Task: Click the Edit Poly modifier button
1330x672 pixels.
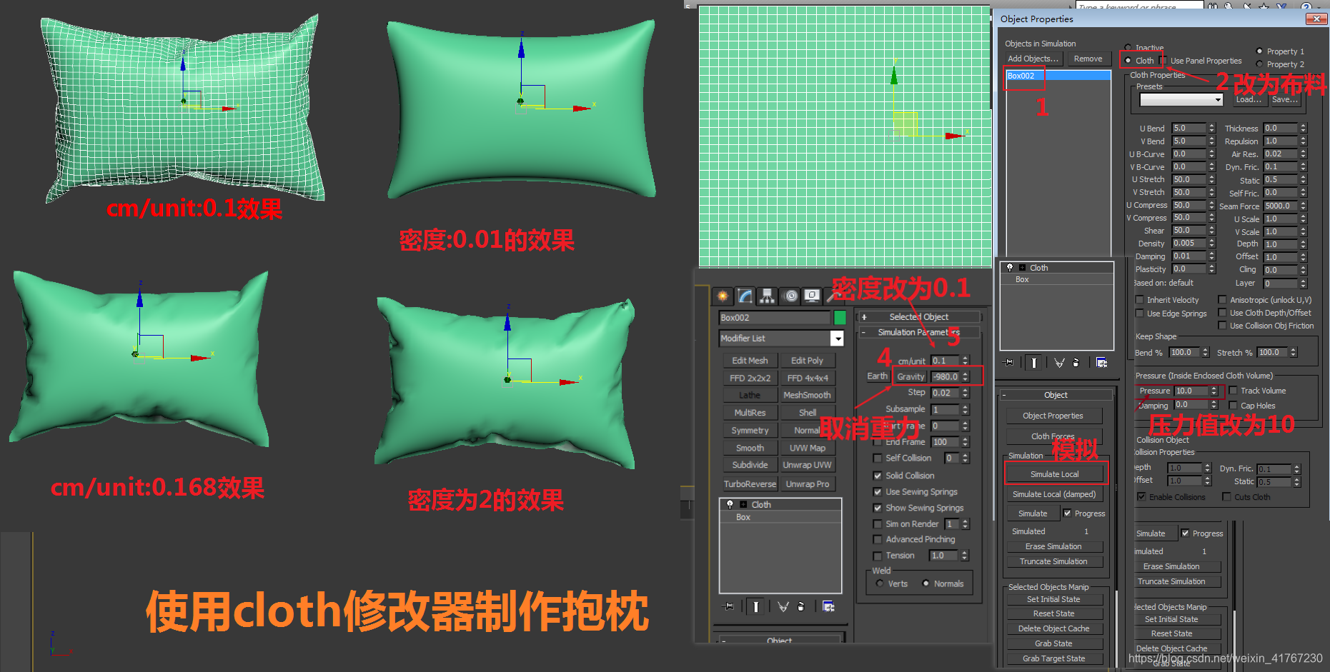Action: (807, 361)
